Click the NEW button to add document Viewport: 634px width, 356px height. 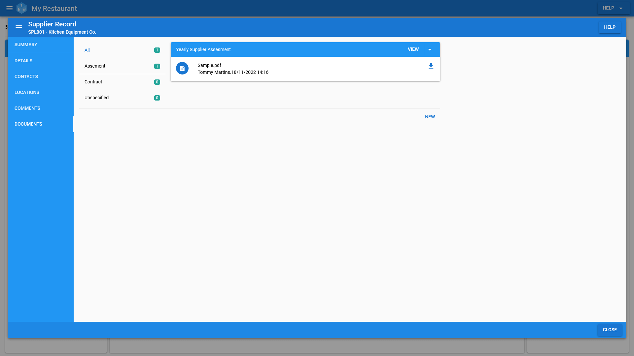[x=430, y=116]
